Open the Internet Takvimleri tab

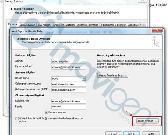(x=88, y=25)
